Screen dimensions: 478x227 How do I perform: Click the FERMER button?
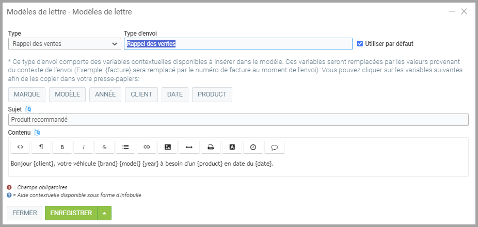(x=25, y=213)
